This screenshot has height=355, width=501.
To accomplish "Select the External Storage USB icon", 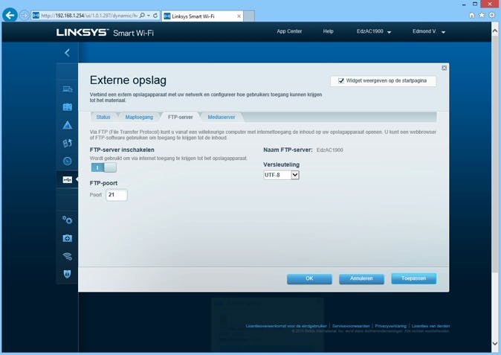I will [x=67, y=180].
